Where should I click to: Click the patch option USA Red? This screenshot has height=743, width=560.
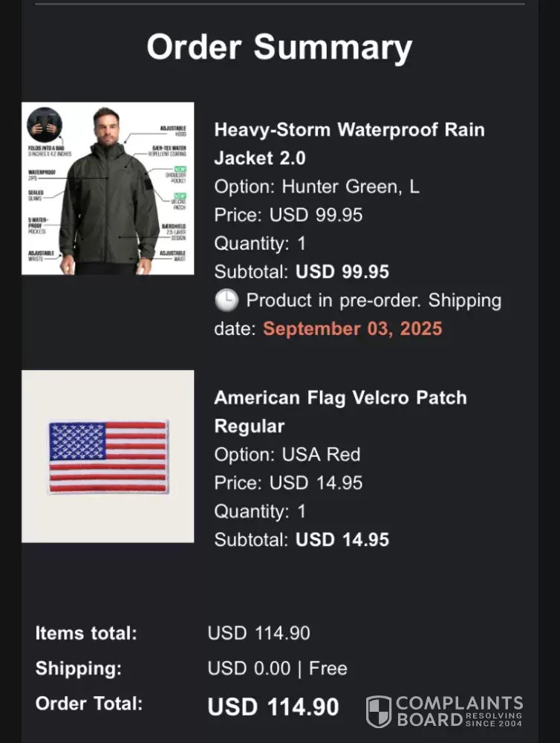tap(287, 454)
